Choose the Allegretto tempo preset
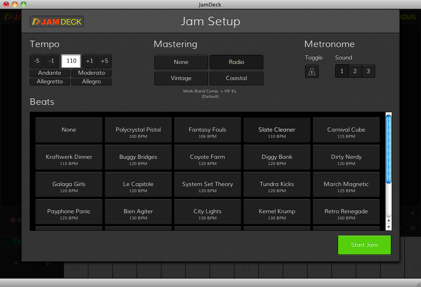The height and width of the screenshot is (287, 421). (x=50, y=81)
